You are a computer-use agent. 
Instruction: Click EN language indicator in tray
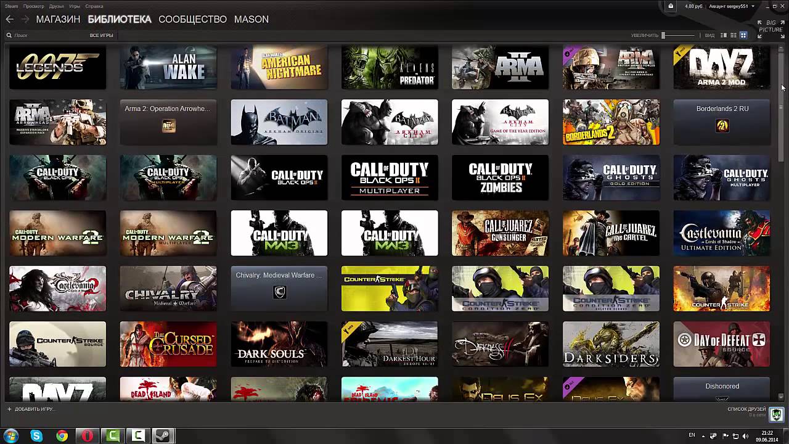click(692, 435)
